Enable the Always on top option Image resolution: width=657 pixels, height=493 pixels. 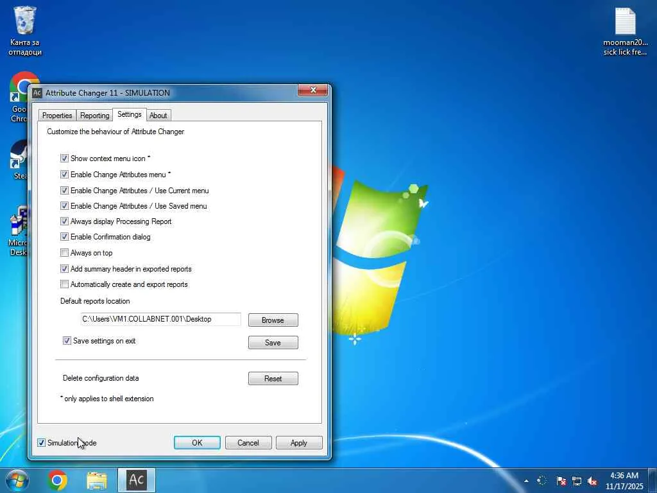[64, 253]
